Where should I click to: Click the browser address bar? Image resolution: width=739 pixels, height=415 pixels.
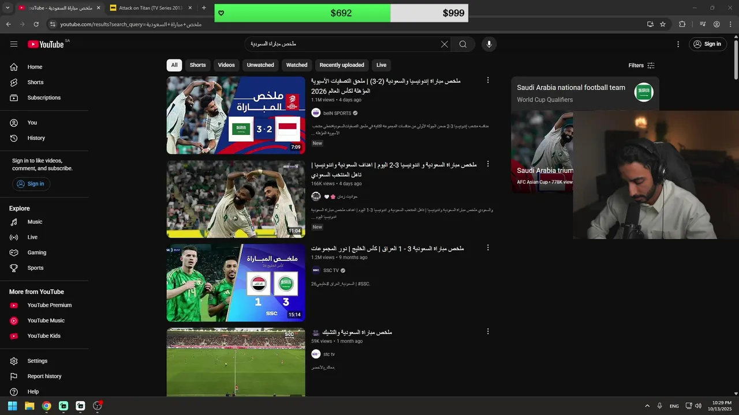346,24
